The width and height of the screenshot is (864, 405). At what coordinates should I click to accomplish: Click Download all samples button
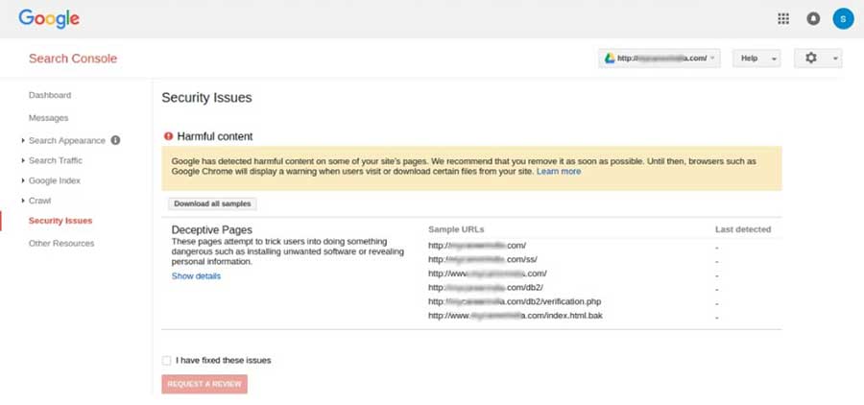[212, 203]
